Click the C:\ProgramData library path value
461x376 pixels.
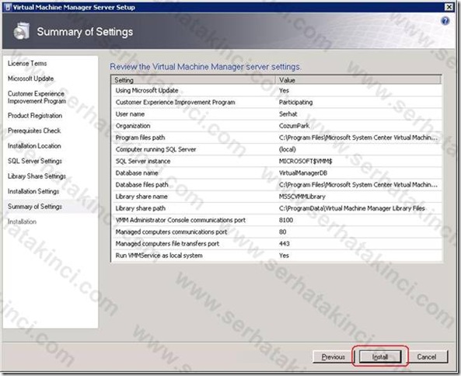pyautogui.click(x=352, y=208)
